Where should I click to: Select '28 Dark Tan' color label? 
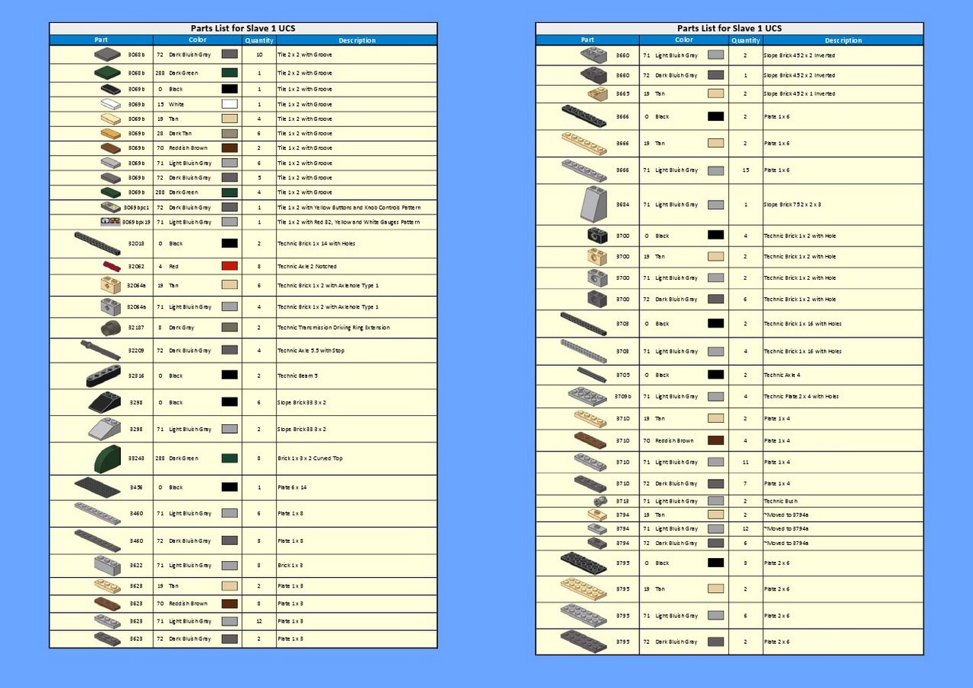174,133
